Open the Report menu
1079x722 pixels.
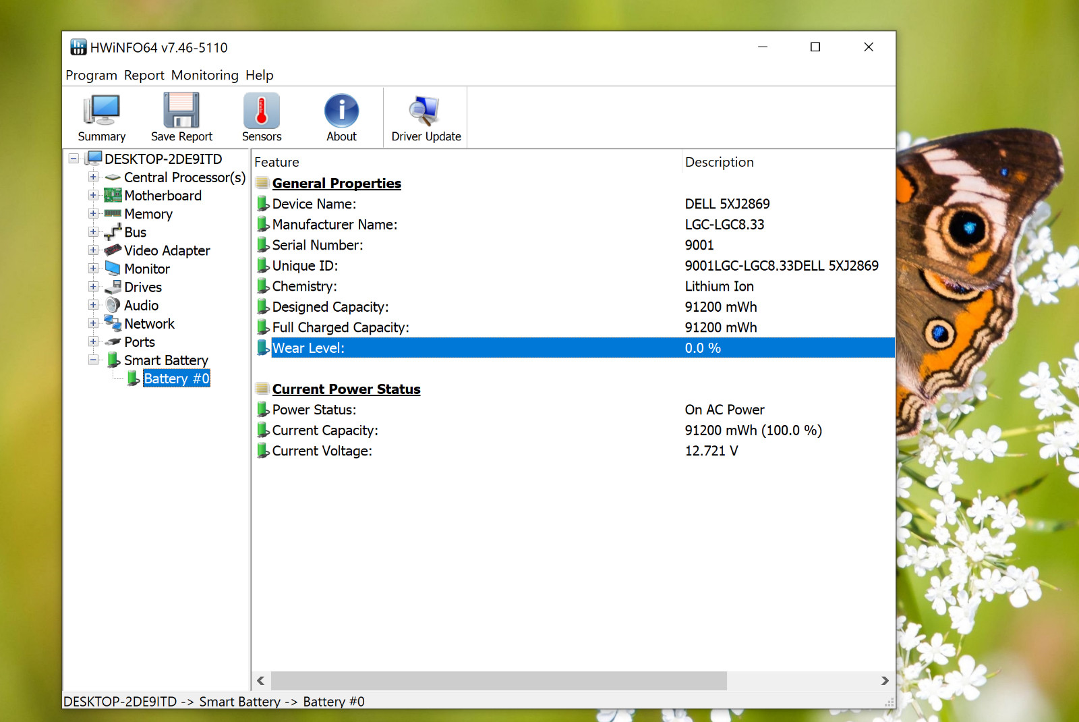(x=144, y=75)
